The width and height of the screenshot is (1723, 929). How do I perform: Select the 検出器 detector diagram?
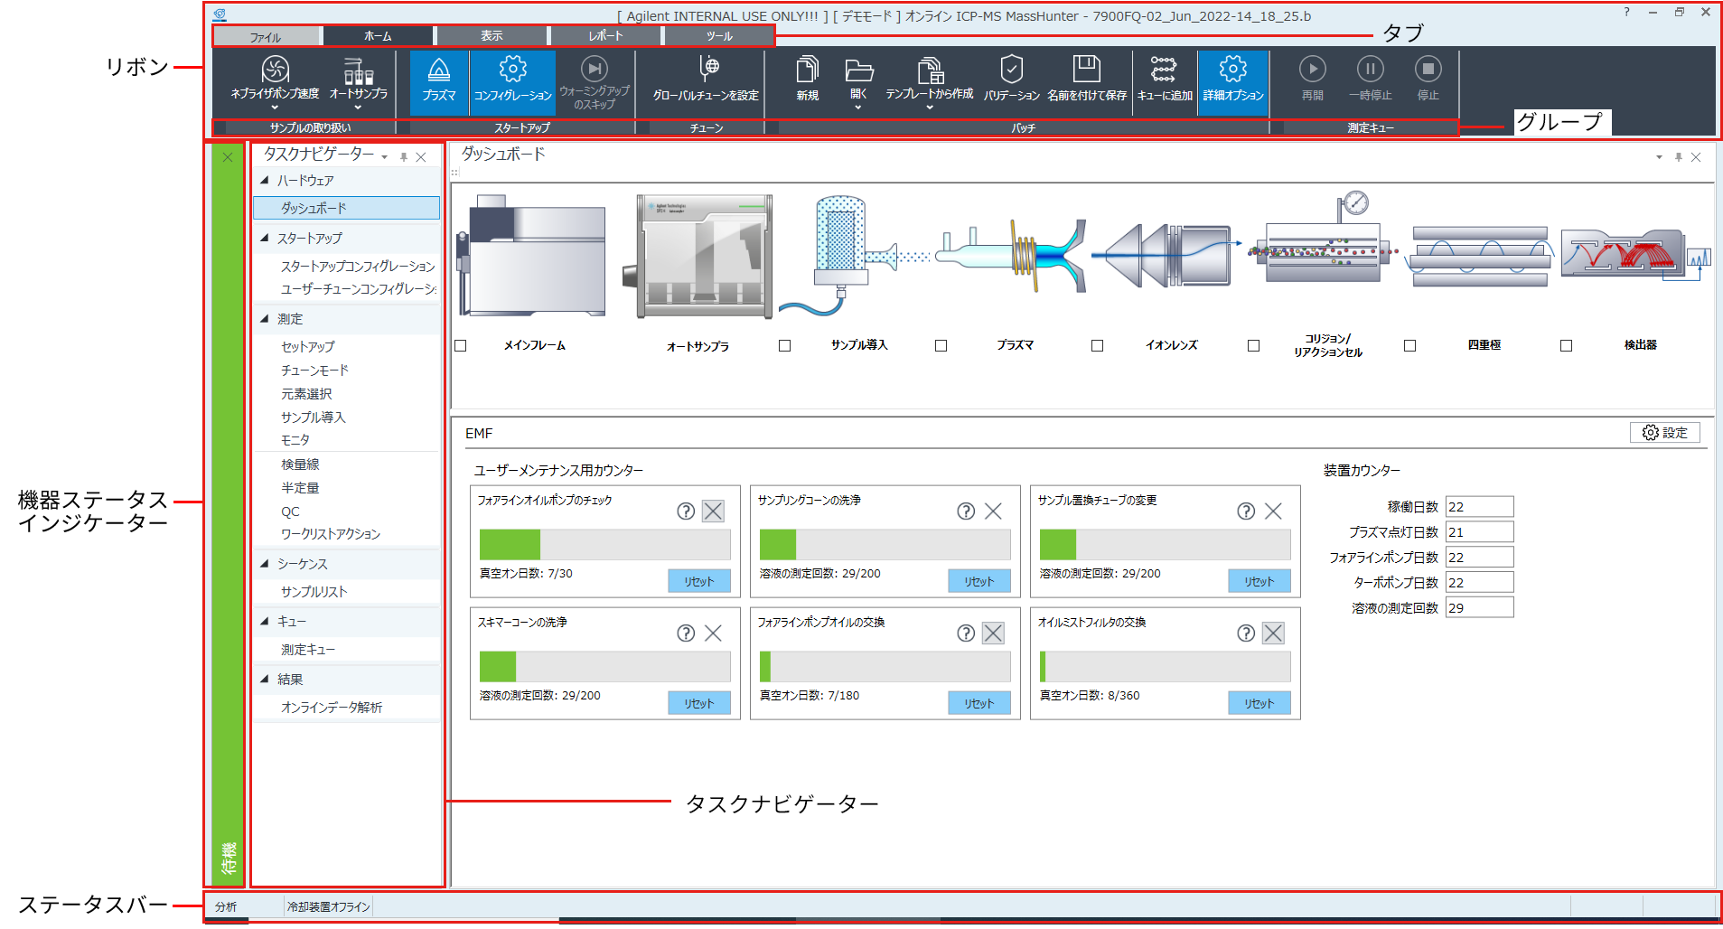(x=1636, y=255)
